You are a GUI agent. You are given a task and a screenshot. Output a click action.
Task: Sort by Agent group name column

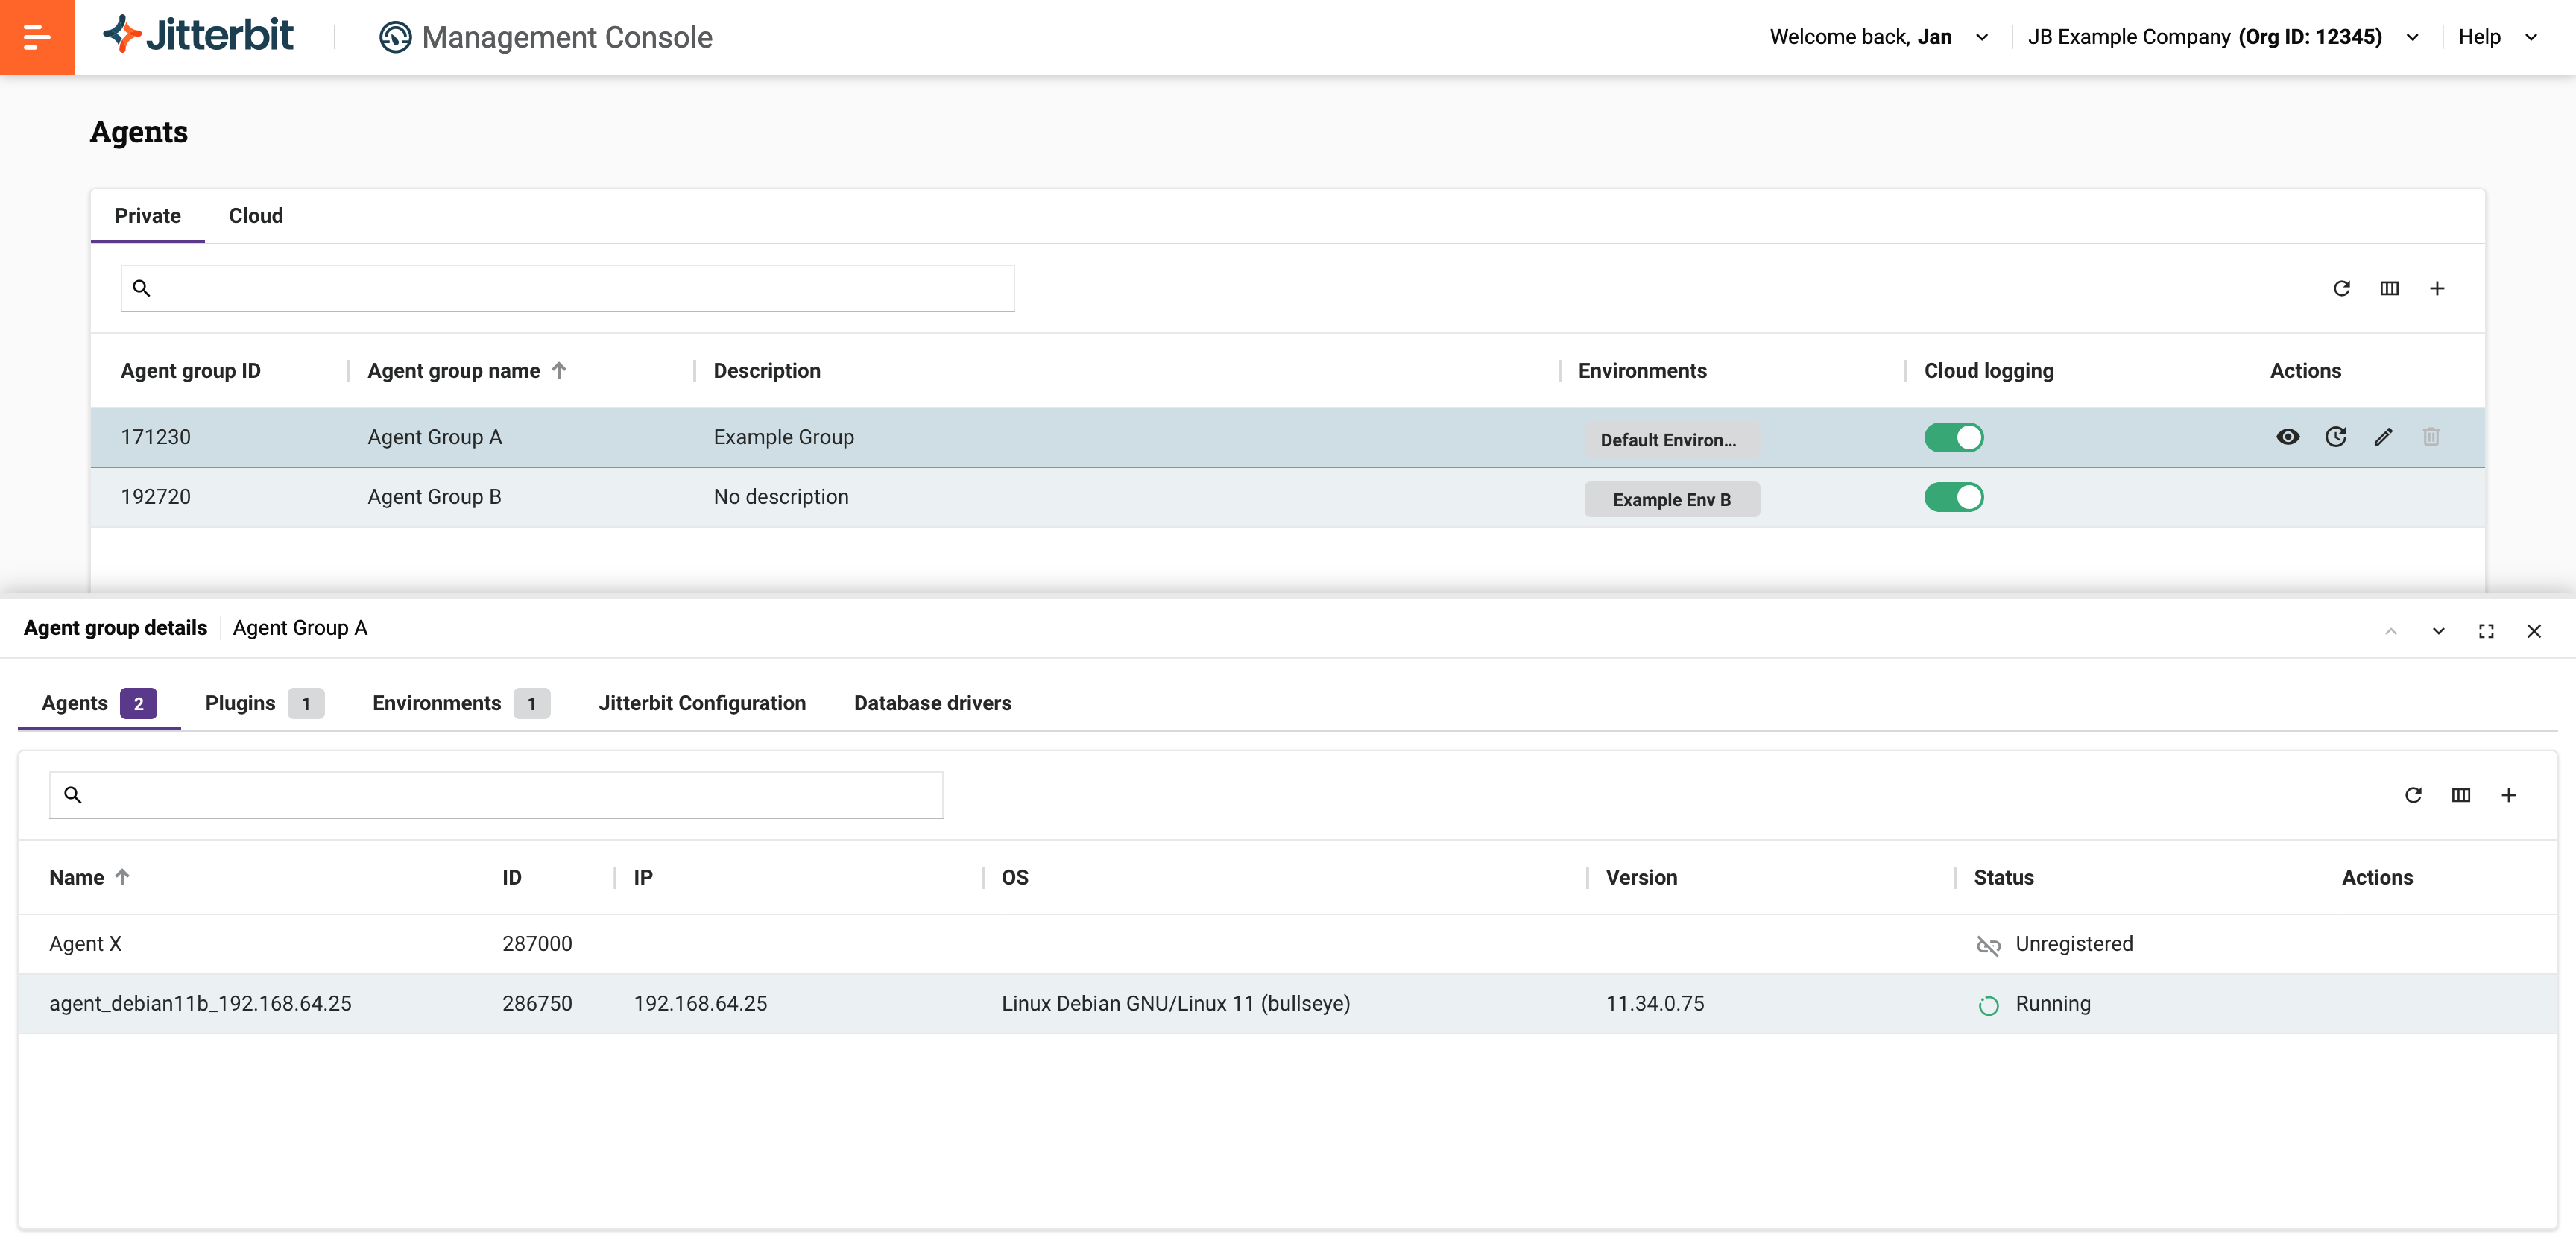[467, 371]
